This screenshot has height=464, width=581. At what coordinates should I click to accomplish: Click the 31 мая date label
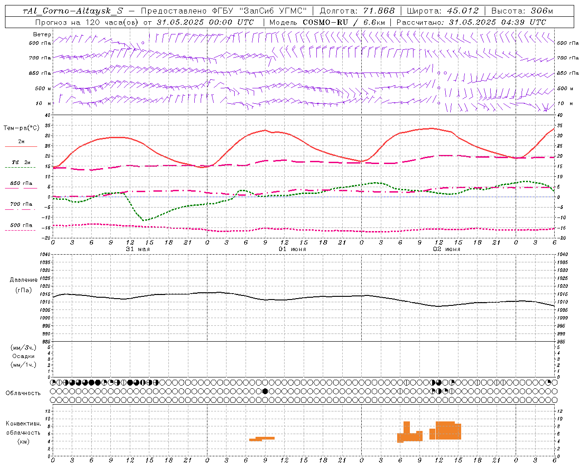coord(138,249)
